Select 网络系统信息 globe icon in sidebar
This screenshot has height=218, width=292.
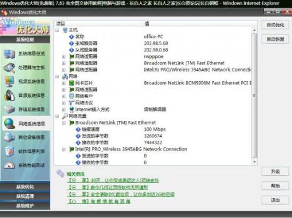click(9, 124)
